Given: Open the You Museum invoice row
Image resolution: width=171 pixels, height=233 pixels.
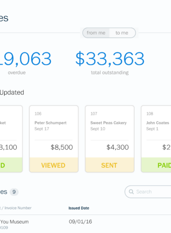Looking at the screenshot, I should coord(85,224).
